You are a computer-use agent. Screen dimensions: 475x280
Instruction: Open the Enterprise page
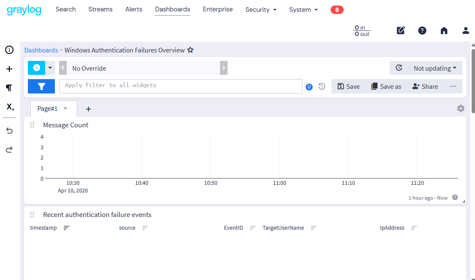pyautogui.click(x=217, y=9)
